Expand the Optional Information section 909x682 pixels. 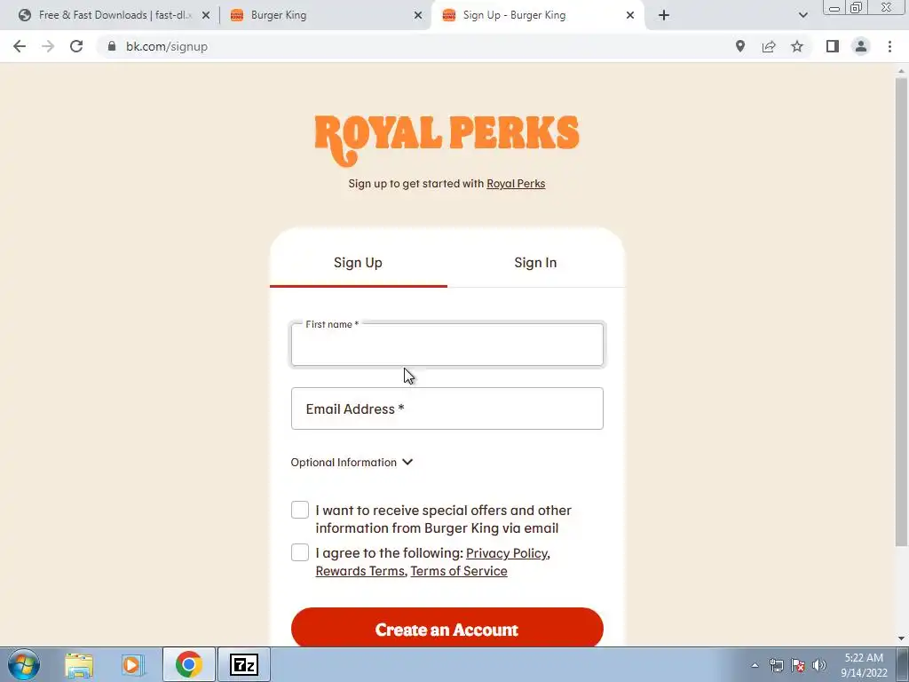point(352,462)
